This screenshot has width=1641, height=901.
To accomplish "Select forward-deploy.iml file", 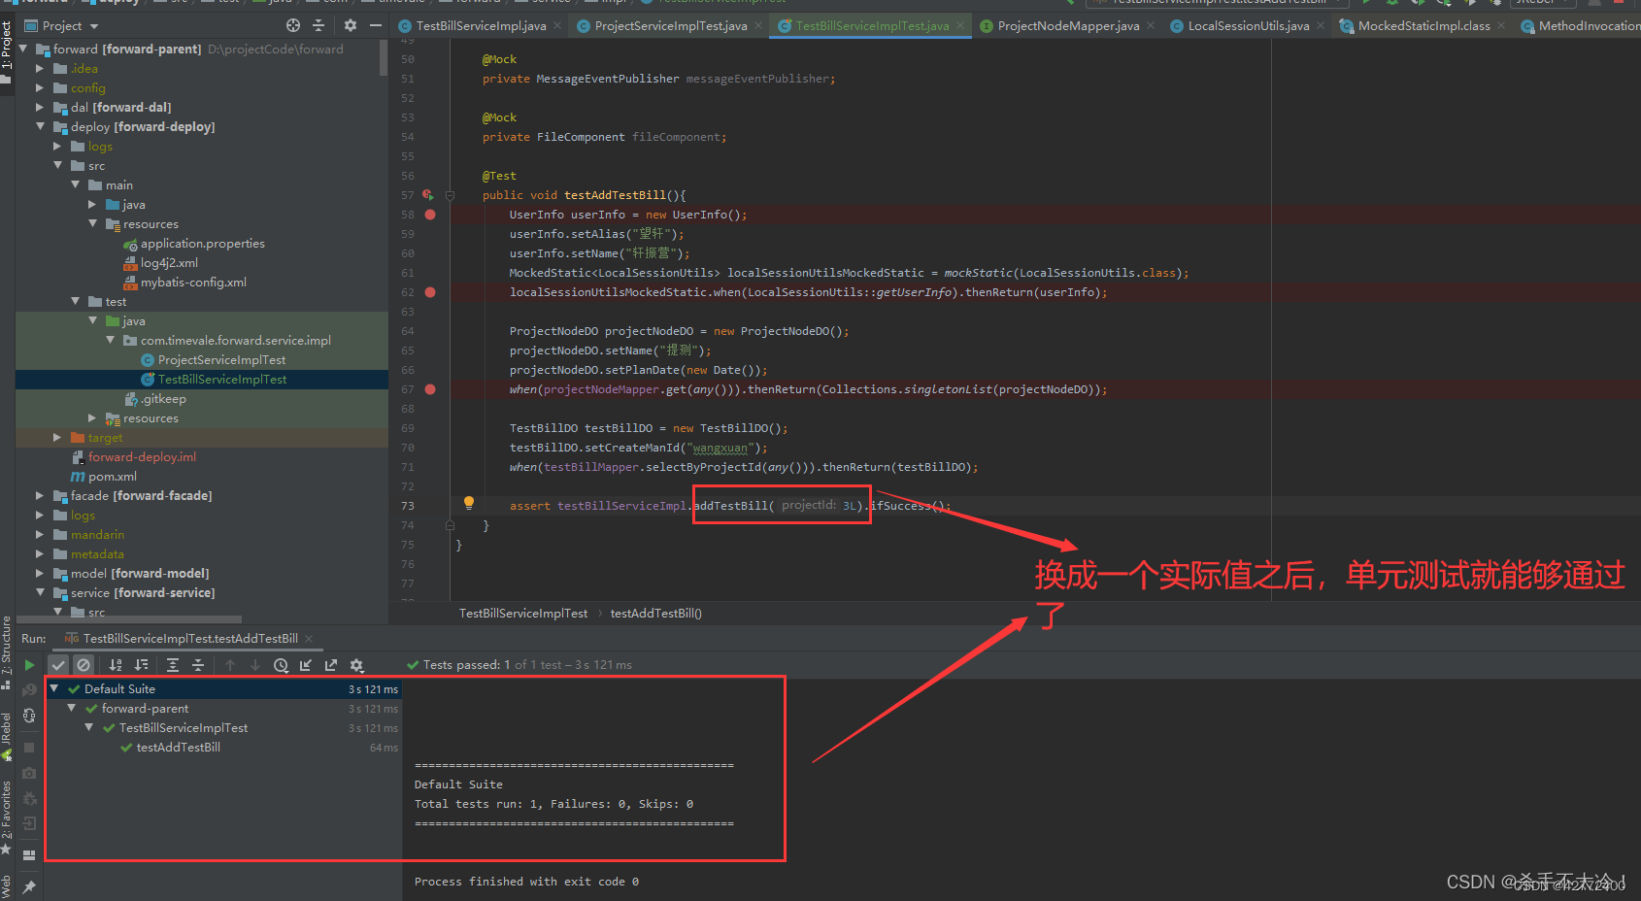I will tap(142, 456).
